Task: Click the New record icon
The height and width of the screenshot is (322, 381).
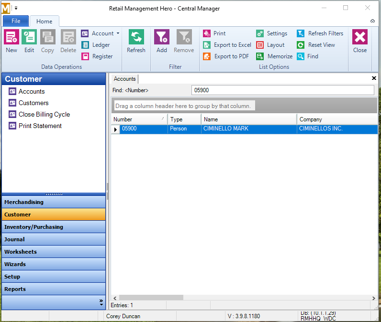Action: coord(11,37)
